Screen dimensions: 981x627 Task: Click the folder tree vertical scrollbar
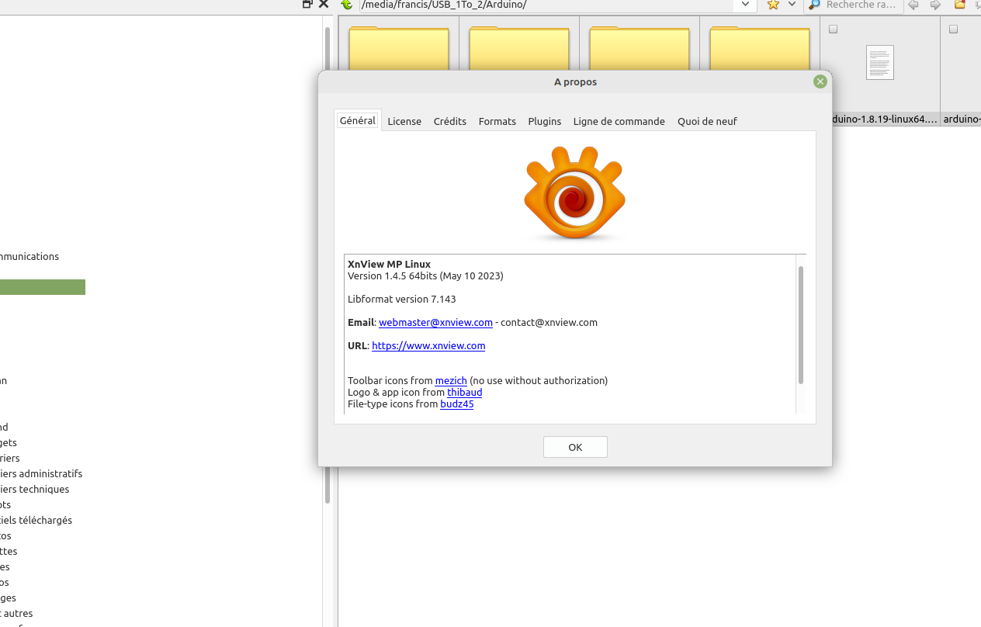[x=328, y=264]
